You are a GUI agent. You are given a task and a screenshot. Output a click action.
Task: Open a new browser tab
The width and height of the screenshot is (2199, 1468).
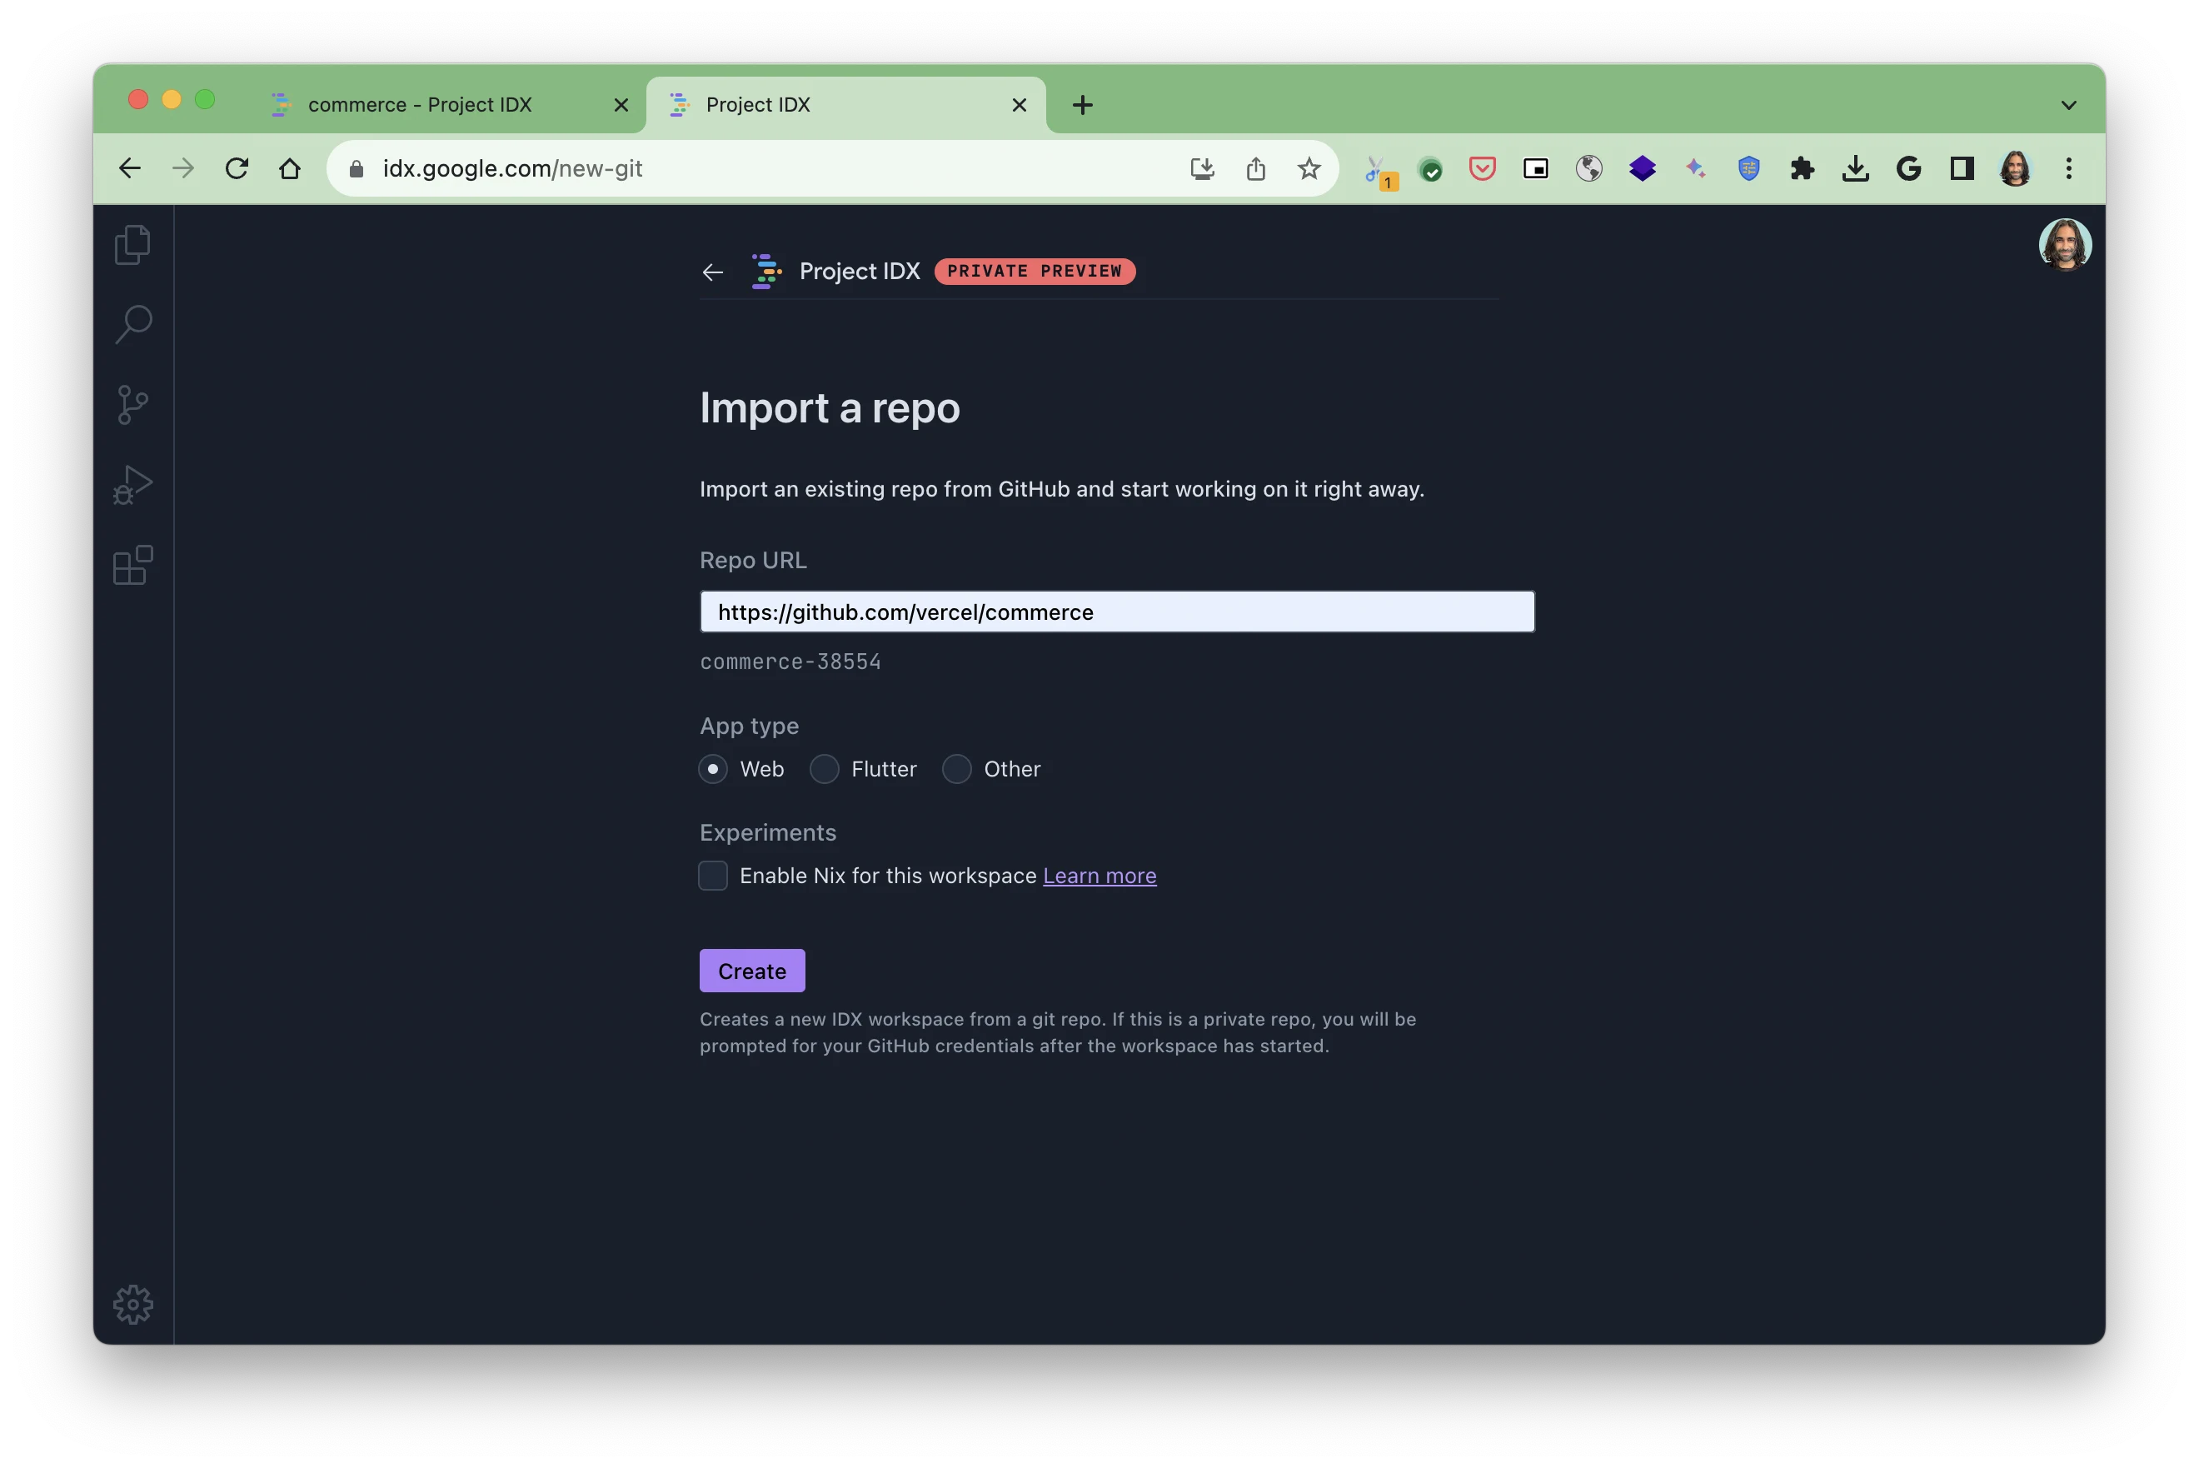(x=1083, y=105)
